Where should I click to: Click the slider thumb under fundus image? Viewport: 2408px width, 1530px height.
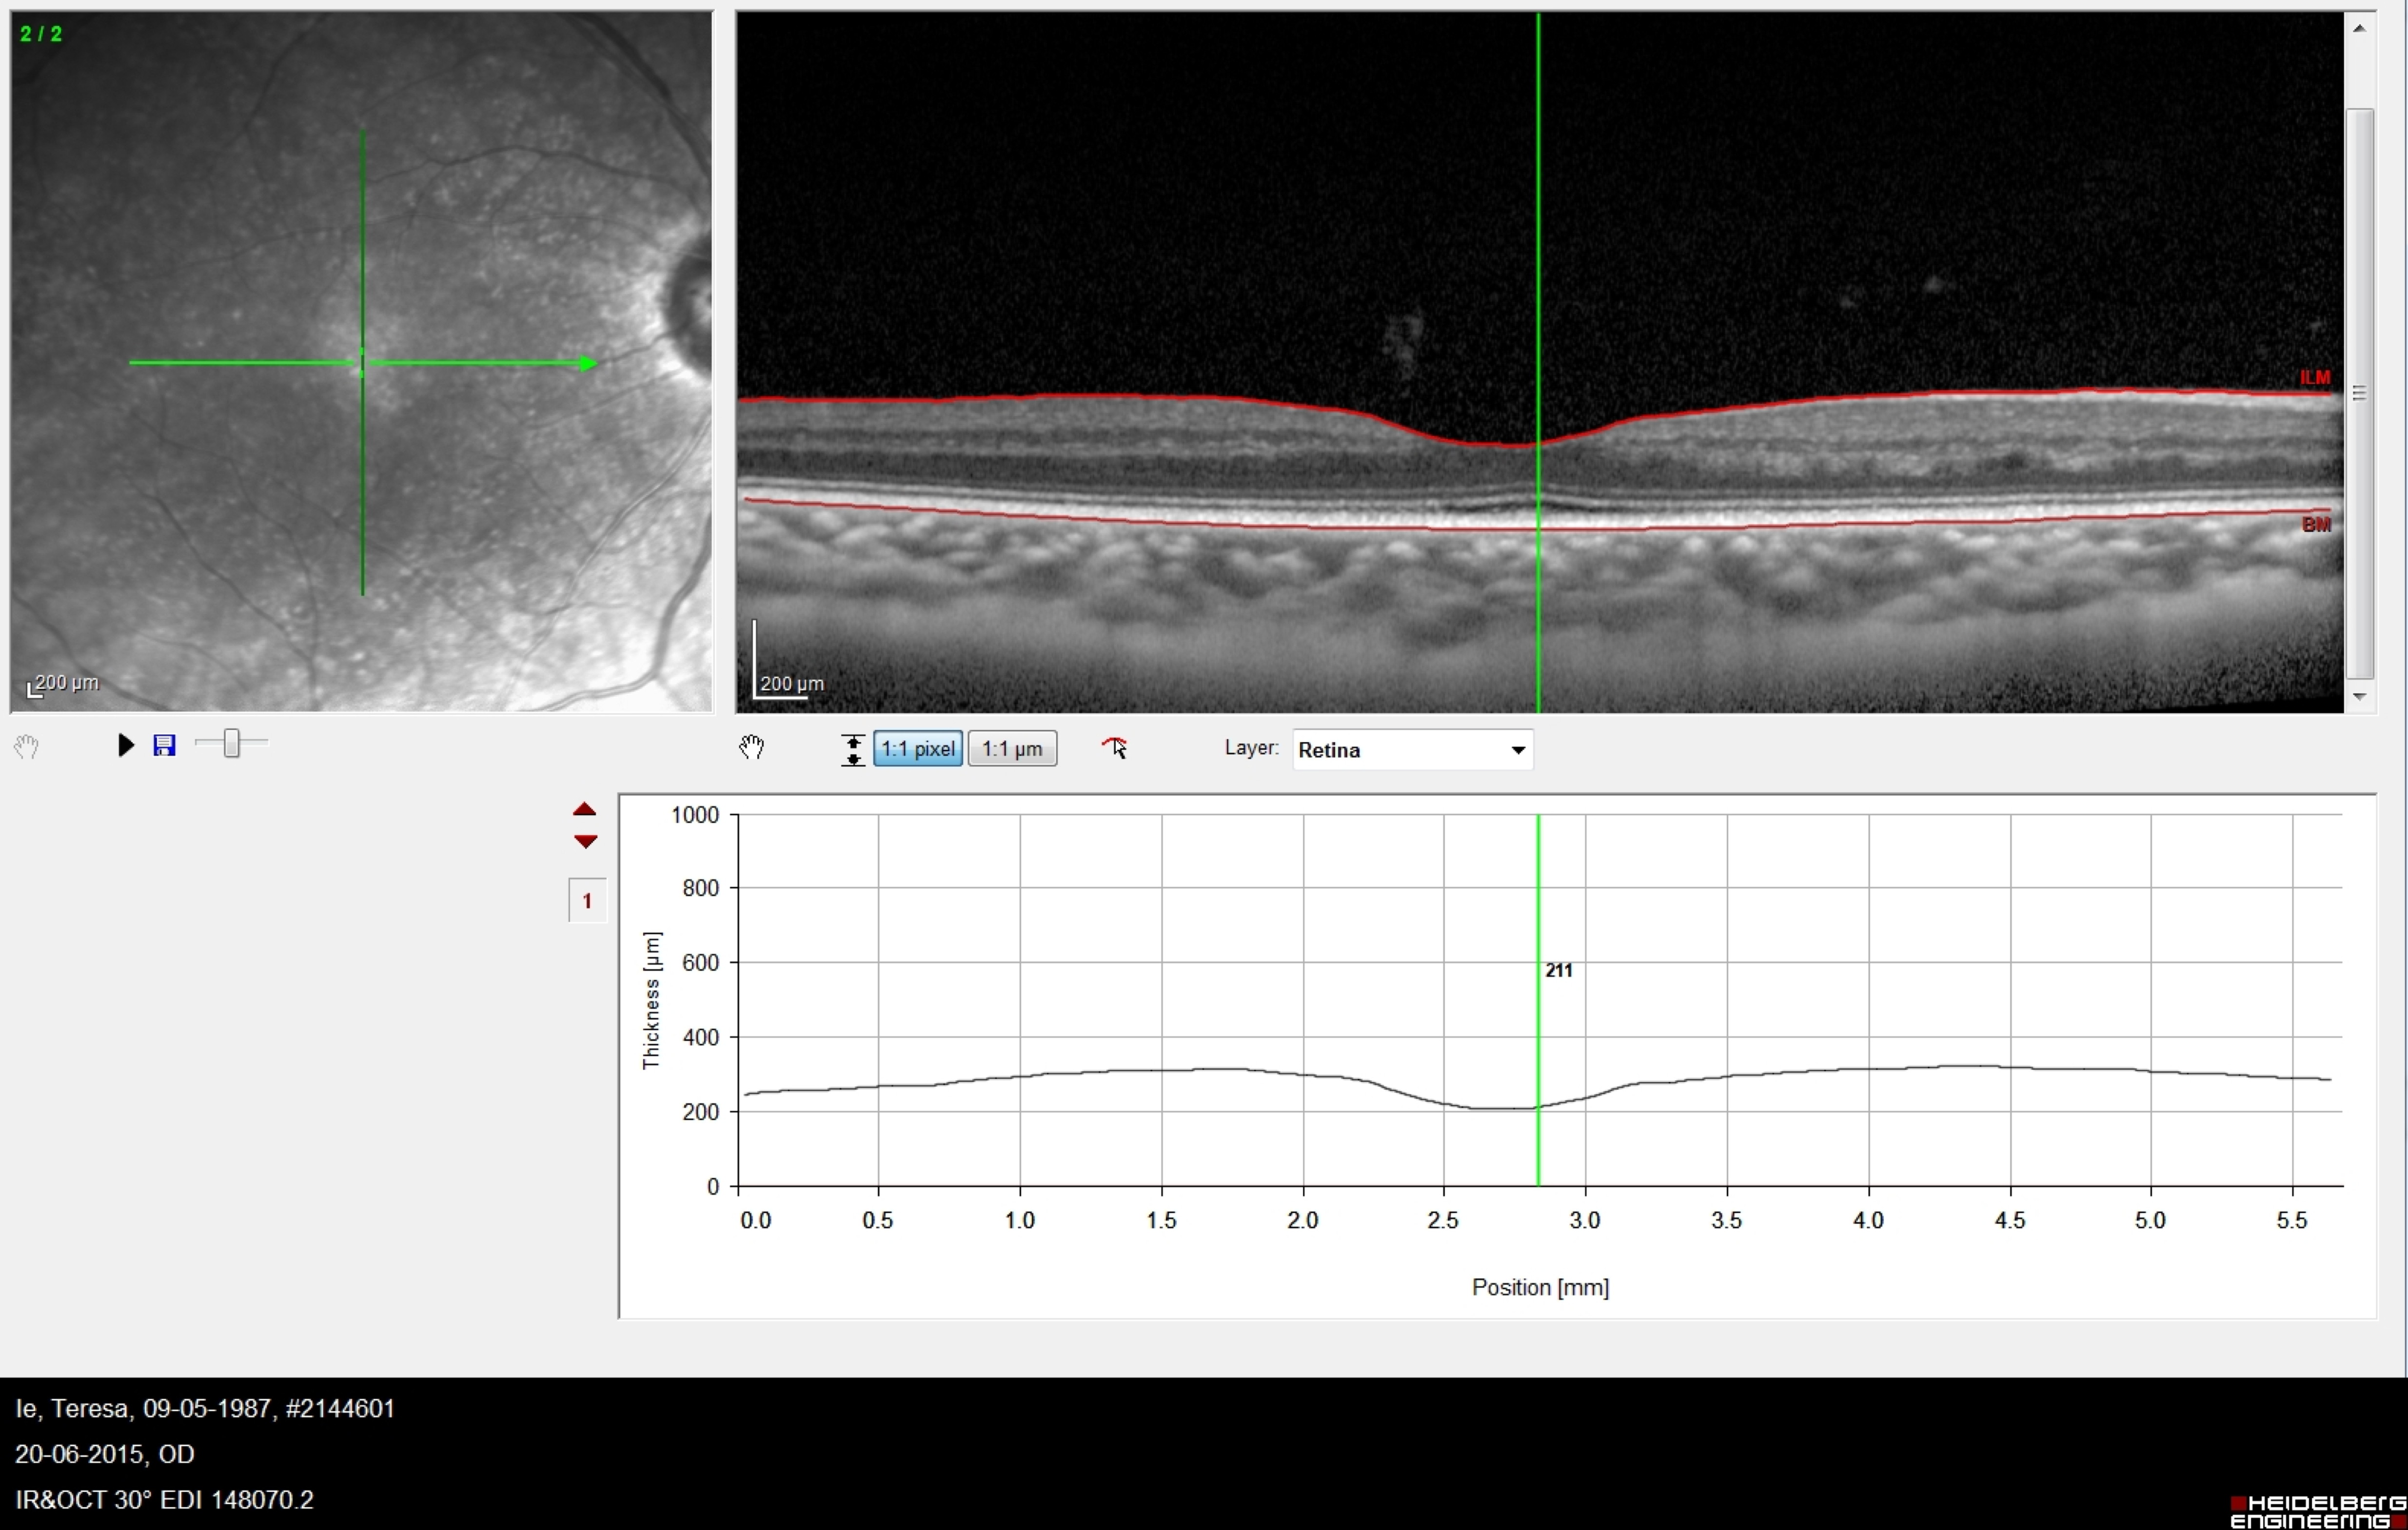coord(232,743)
